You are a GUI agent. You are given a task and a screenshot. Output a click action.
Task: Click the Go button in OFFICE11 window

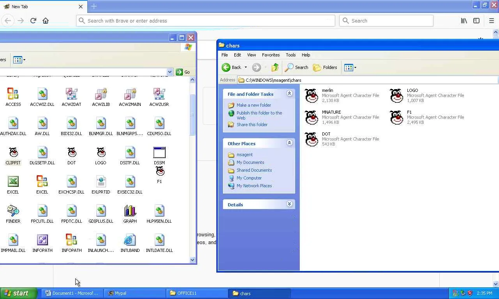(x=183, y=72)
